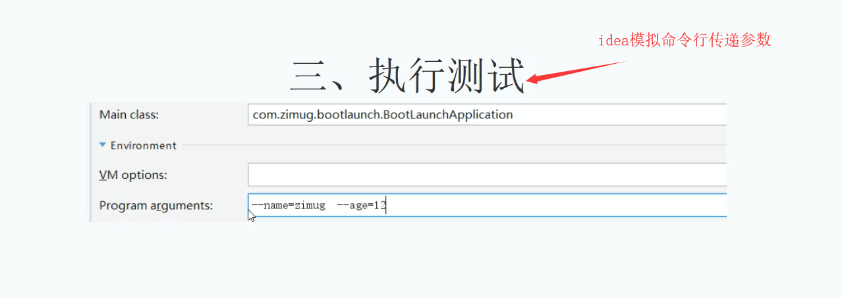
Task: Focus the VM options input field
Action: point(487,175)
